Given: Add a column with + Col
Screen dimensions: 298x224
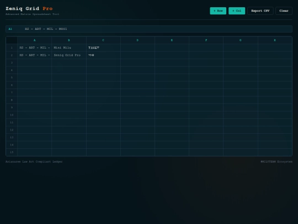Looking at the screenshot, I should click(237, 11).
